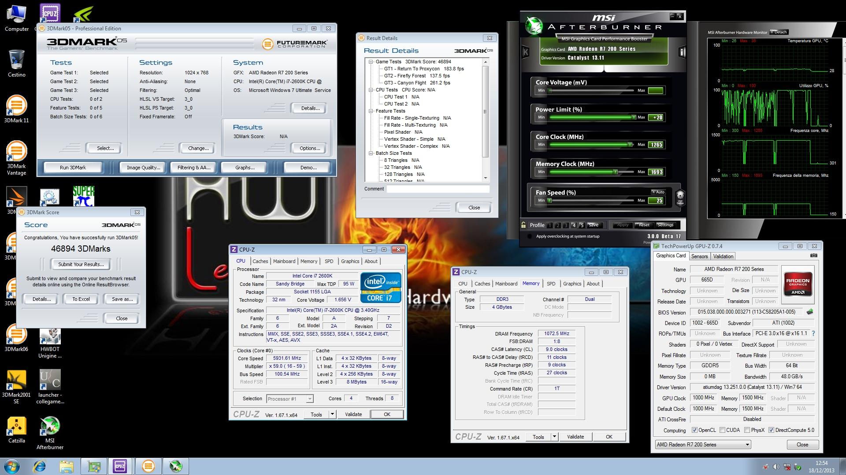The height and width of the screenshot is (475, 846).
Task: Select Afterburner profile slot 1
Action: coord(550,225)
